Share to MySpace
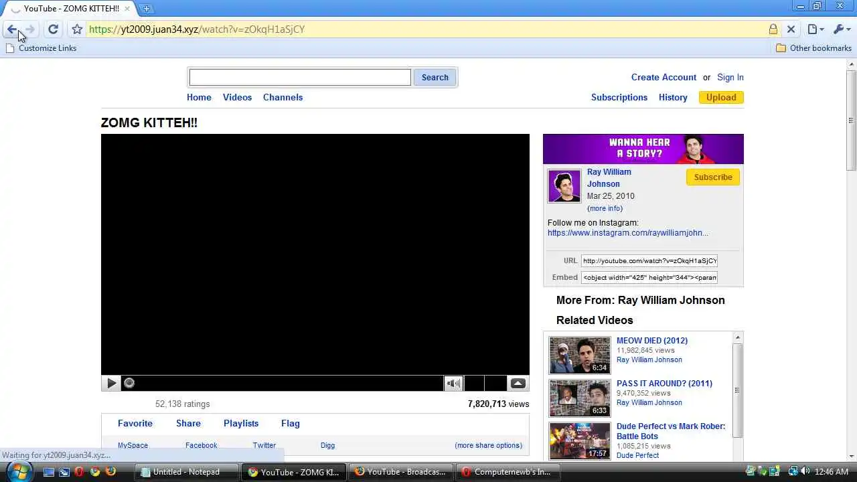The image size is (857, 482). pyautogui.click(x=133, y=446)
